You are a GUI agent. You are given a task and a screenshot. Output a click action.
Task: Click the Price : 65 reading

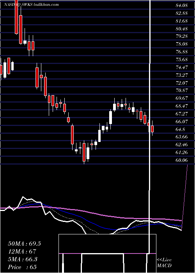[22, 267]
